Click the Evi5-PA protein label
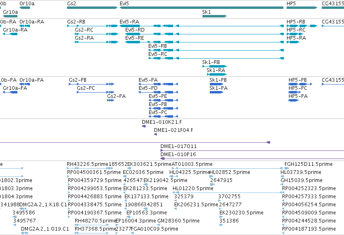The width and height of the screenshot is (344, 235). (x=148, y=80)
